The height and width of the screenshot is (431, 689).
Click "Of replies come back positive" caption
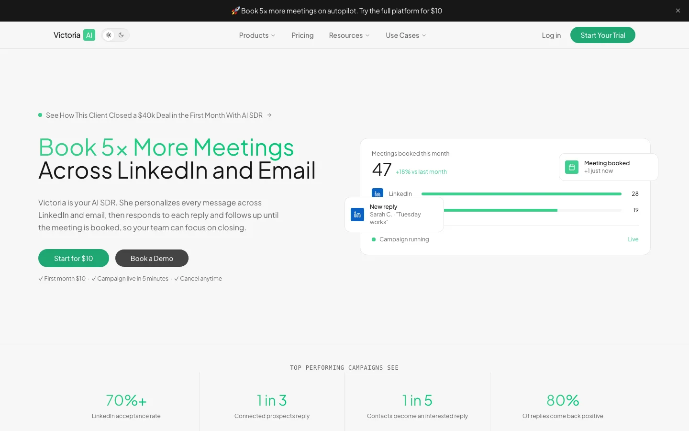563,416
